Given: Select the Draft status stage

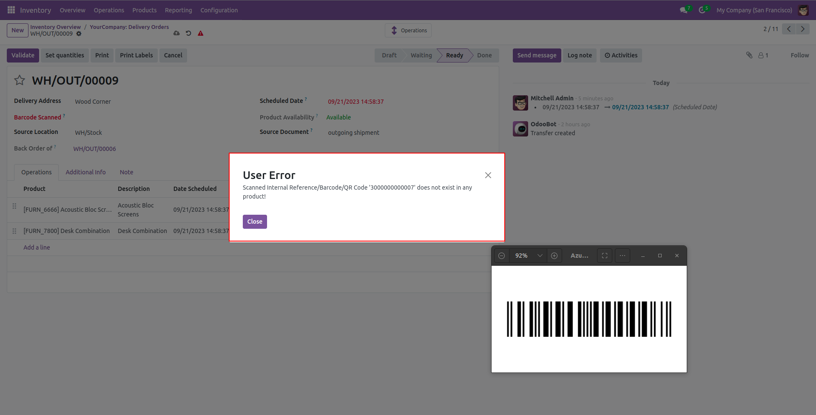Looking at the screenshot, I should [389, 55].
